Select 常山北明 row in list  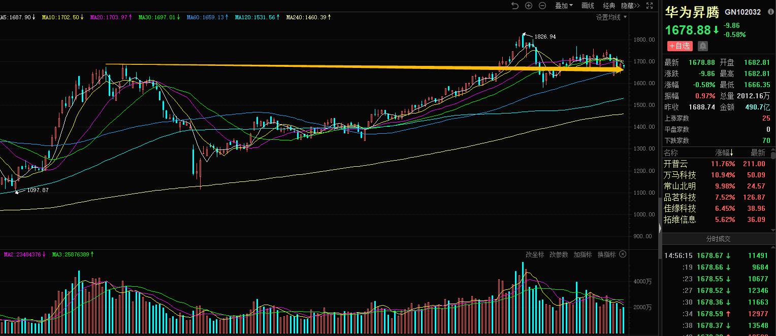point(716,186)
